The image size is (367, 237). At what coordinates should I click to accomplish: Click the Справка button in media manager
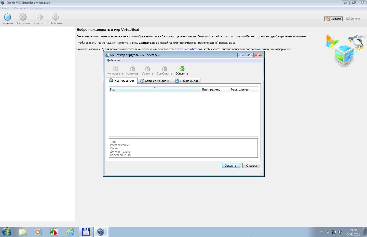pos(252,166)
